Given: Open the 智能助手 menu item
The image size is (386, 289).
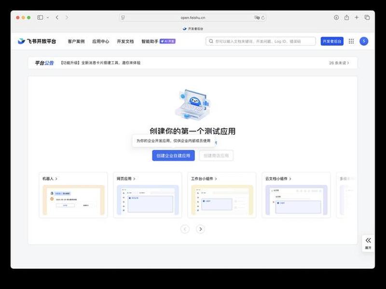Looking at the screenshot, I should 150,41.
